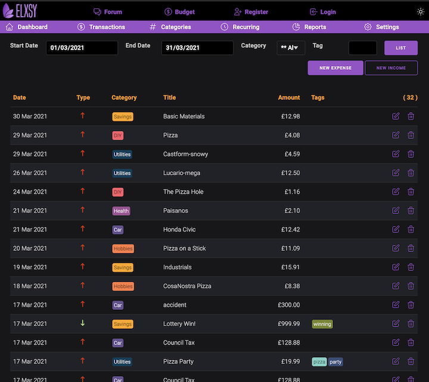Select the green winning tag
429x382 pixels.
click(322, 324)
